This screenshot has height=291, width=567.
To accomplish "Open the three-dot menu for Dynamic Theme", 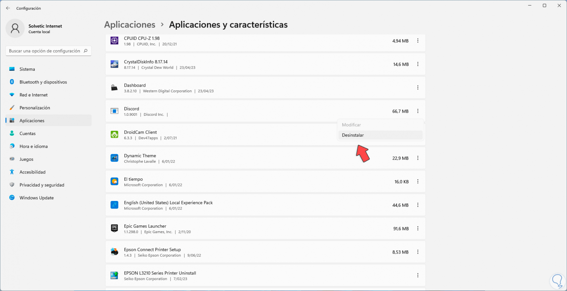I will pos(418,158).
